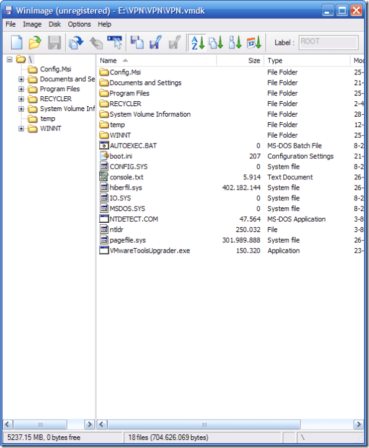Click tree pane left scroll arrow
This screenshot has height=448, width=369.
click(8, 424)
